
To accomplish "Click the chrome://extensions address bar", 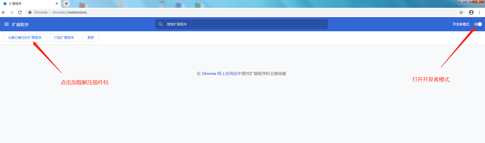I will click(x=246, y=12).
